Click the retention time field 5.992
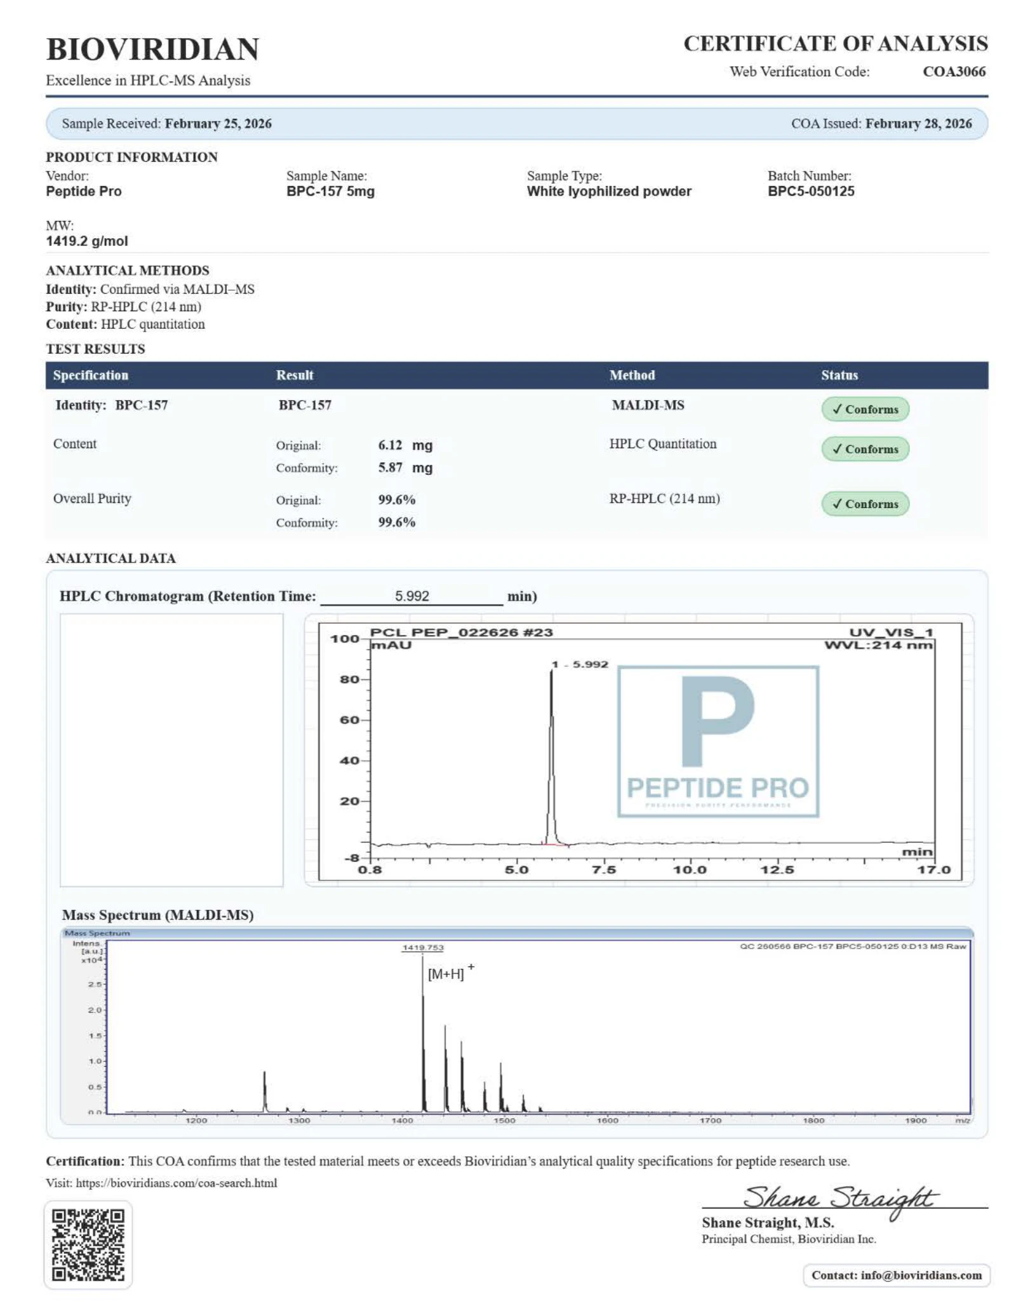This screenshot has width=1016, height=1315. (411, 596)
